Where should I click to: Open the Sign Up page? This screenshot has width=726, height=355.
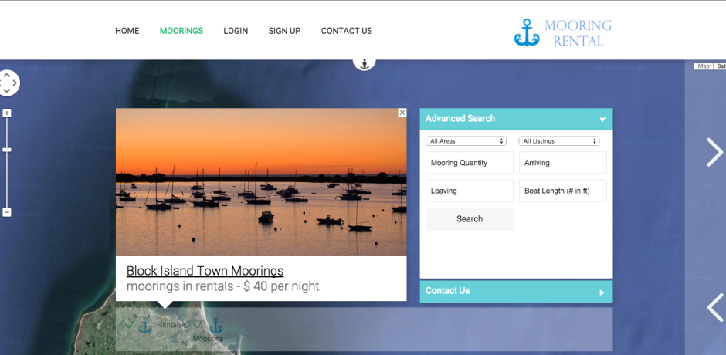(x=284, y=31)
